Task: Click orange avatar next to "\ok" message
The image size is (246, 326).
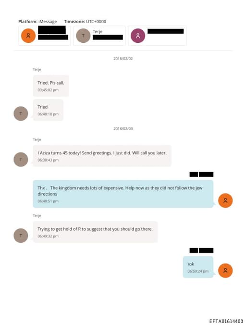Action: (x=225, y=271)
